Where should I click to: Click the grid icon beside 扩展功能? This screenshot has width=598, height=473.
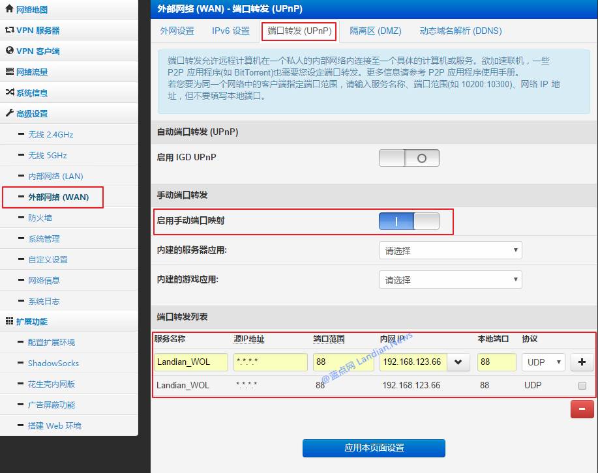(x=10, y=321)
